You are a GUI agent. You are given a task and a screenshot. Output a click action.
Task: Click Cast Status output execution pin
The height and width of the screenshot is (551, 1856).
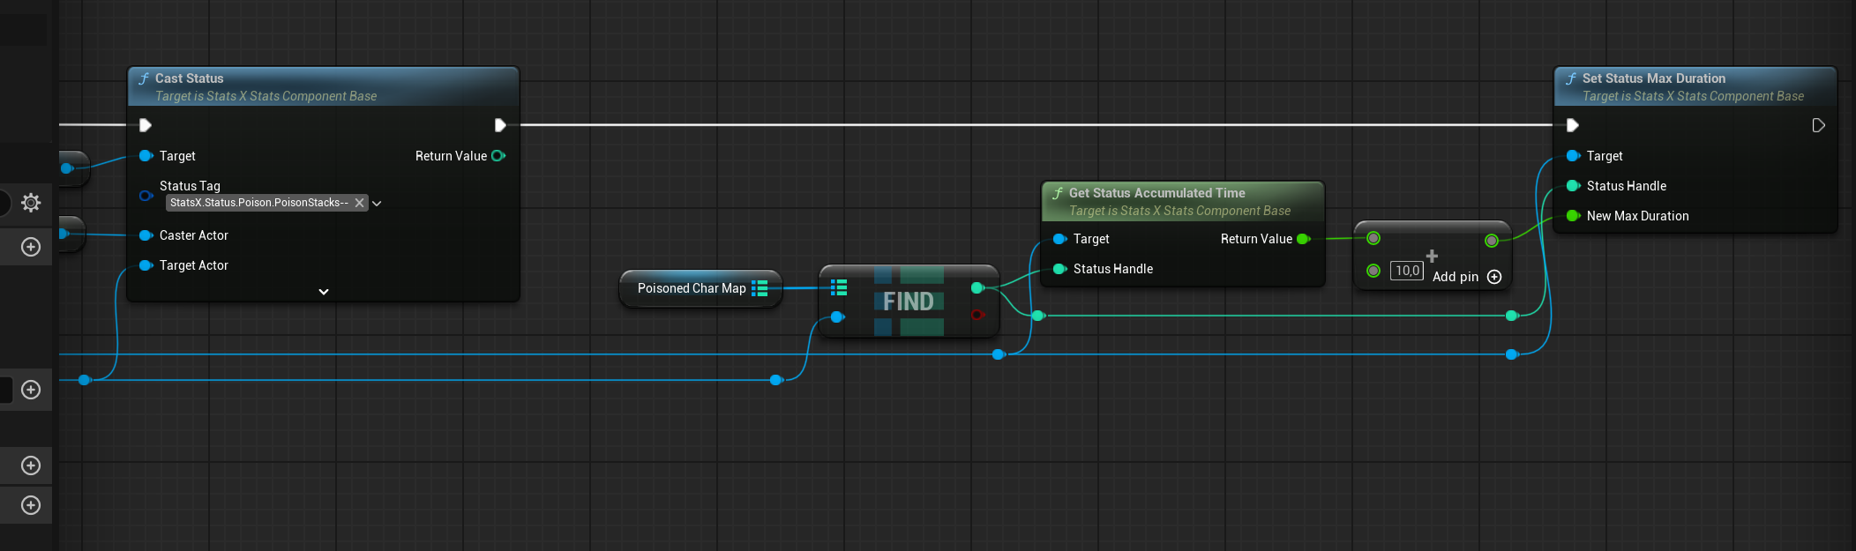[x=499, y=125]
